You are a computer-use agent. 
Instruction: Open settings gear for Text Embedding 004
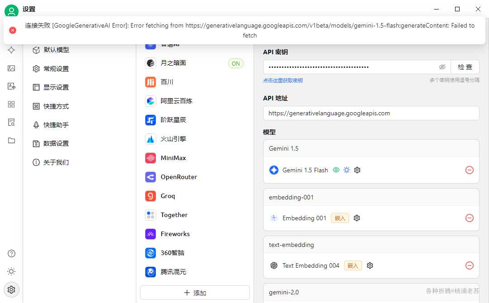[370, 265]
